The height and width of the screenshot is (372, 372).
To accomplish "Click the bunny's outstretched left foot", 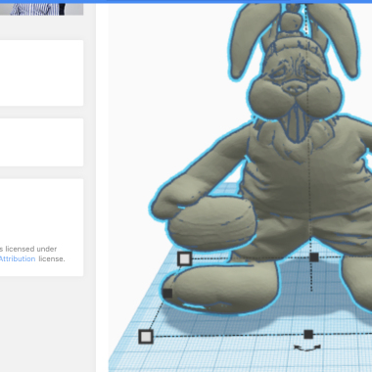I will click(x=222, y=287).
